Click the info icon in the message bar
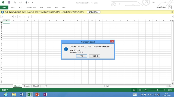This screenshot has width=174, height=97. click(x=2, y=12)
